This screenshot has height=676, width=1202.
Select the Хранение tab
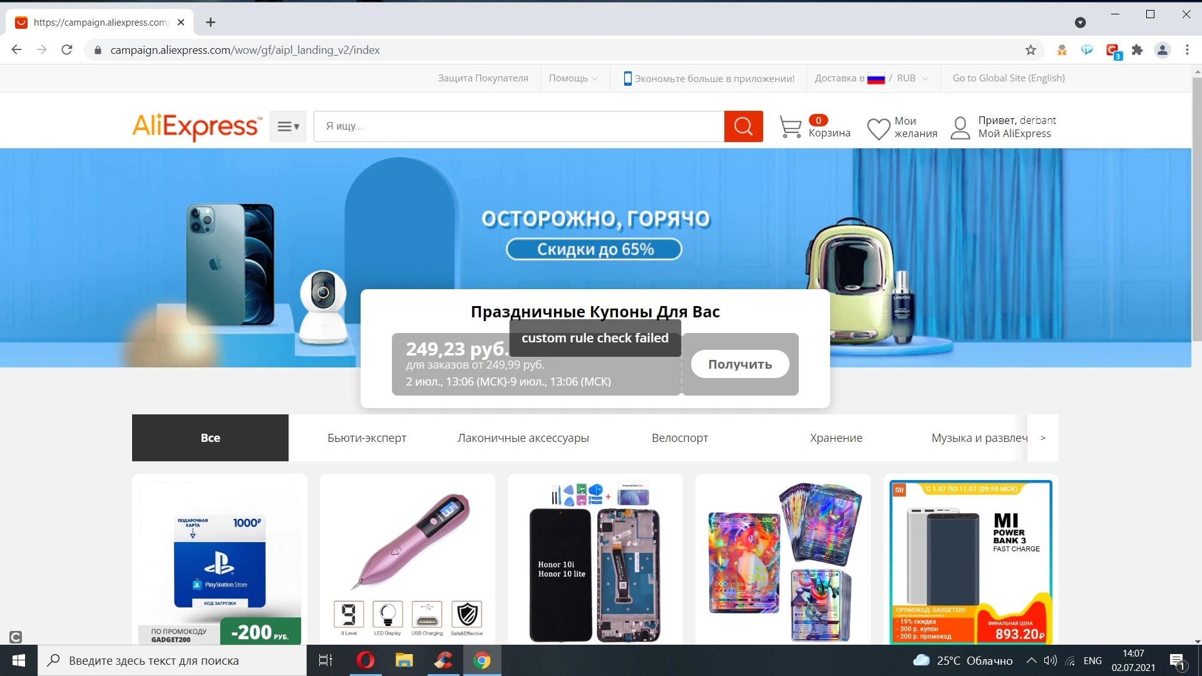(x=836, y=438)
